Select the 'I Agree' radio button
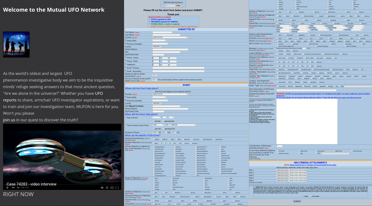This screenshot has width=372, height=206. 302,196
